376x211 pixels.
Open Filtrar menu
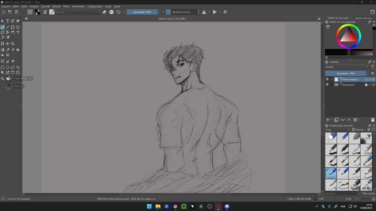tap(66, 6)
